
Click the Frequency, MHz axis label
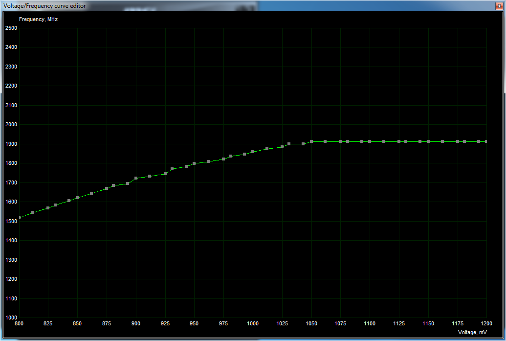coord(39,19)
